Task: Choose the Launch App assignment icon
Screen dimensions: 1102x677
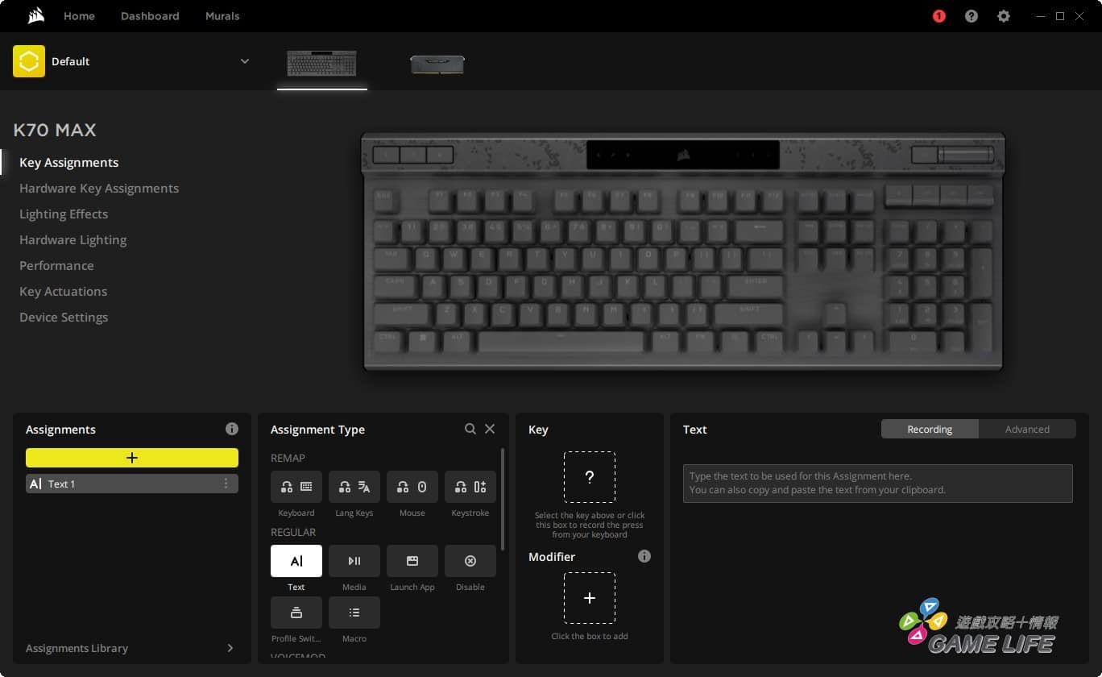Action: tap(412, 561)
